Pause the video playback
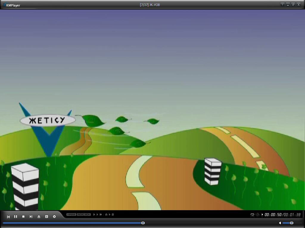 click(x=16, y=216)
